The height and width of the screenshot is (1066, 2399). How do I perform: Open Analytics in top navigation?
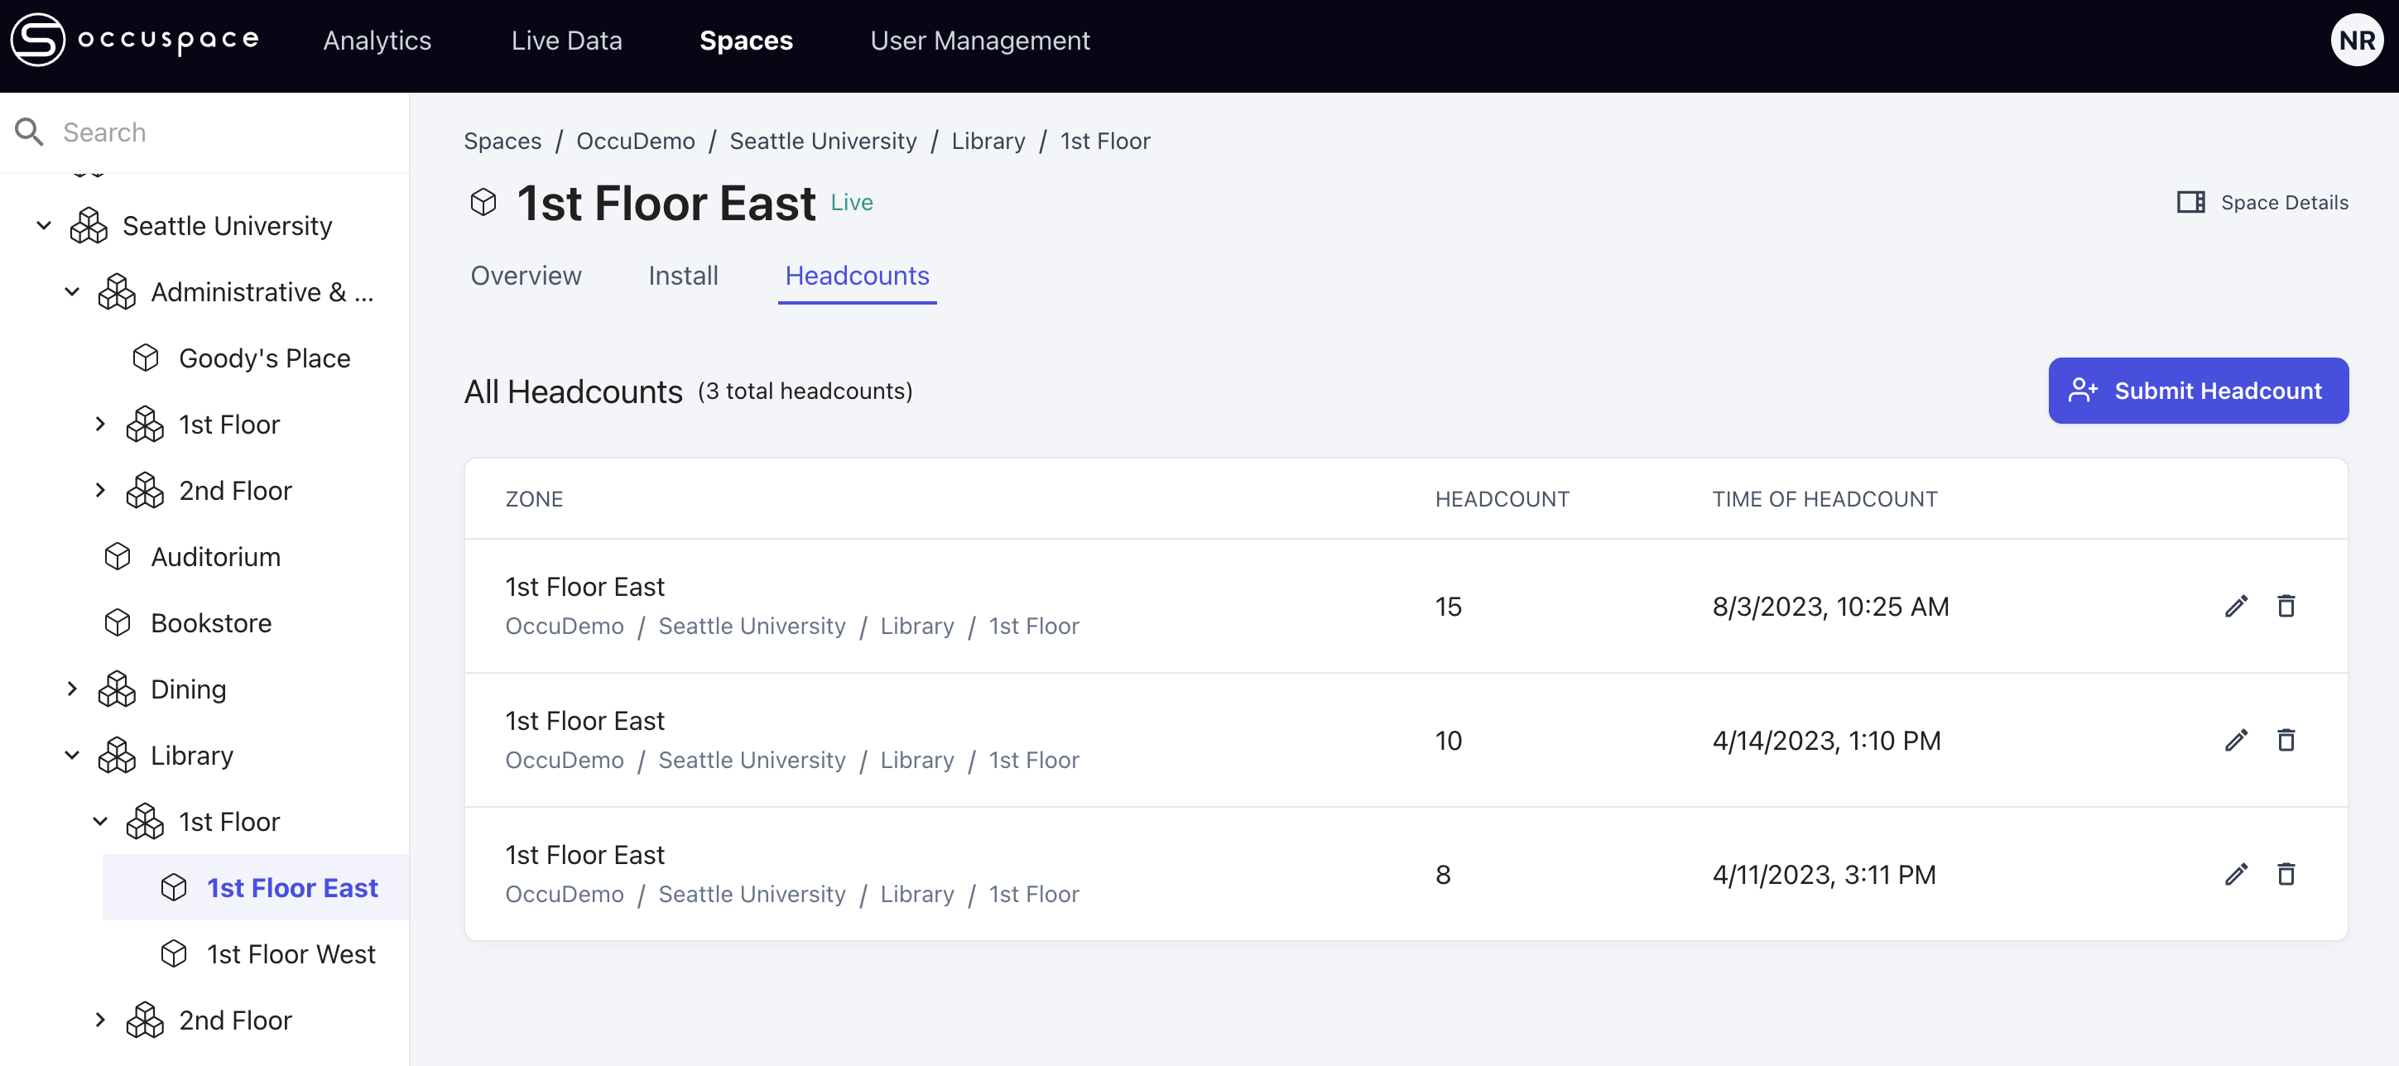pos(377,40)
